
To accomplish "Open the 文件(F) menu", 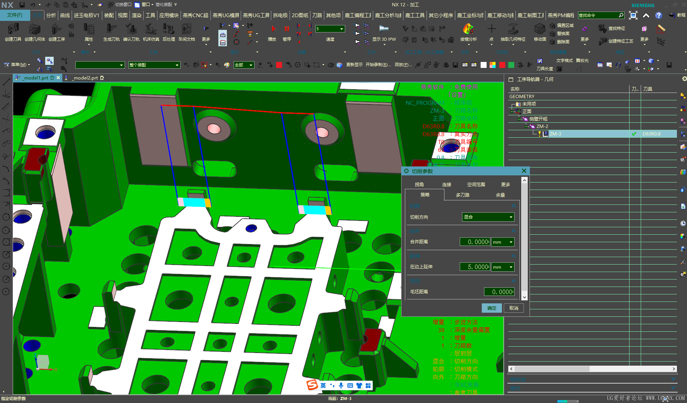I will click(x=15, y=15).
